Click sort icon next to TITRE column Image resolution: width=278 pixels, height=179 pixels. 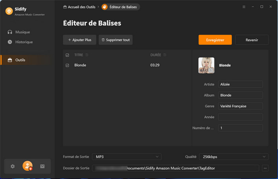point(87,55)
